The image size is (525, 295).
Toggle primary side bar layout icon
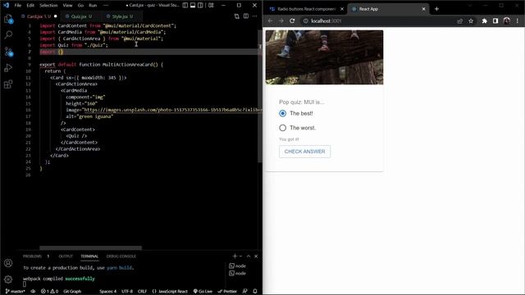[185, 6]
